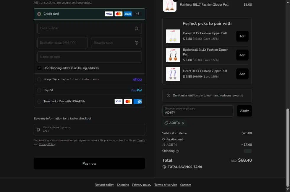Add Heart BILLY Fashion Zipper Pull

pos(242,74)
